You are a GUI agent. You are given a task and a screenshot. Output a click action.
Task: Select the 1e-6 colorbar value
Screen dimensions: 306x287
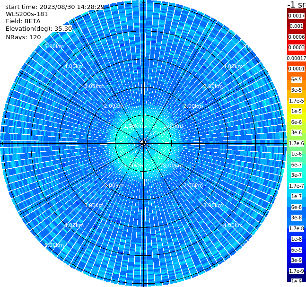pos(297,154)
